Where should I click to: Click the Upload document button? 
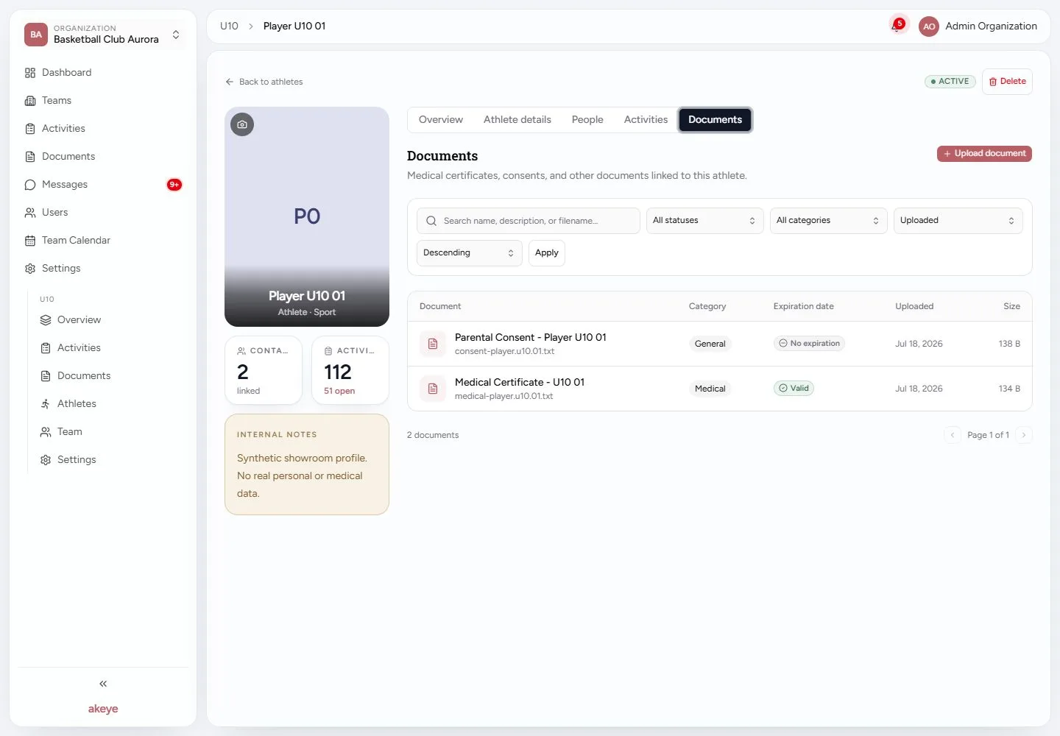984,154
